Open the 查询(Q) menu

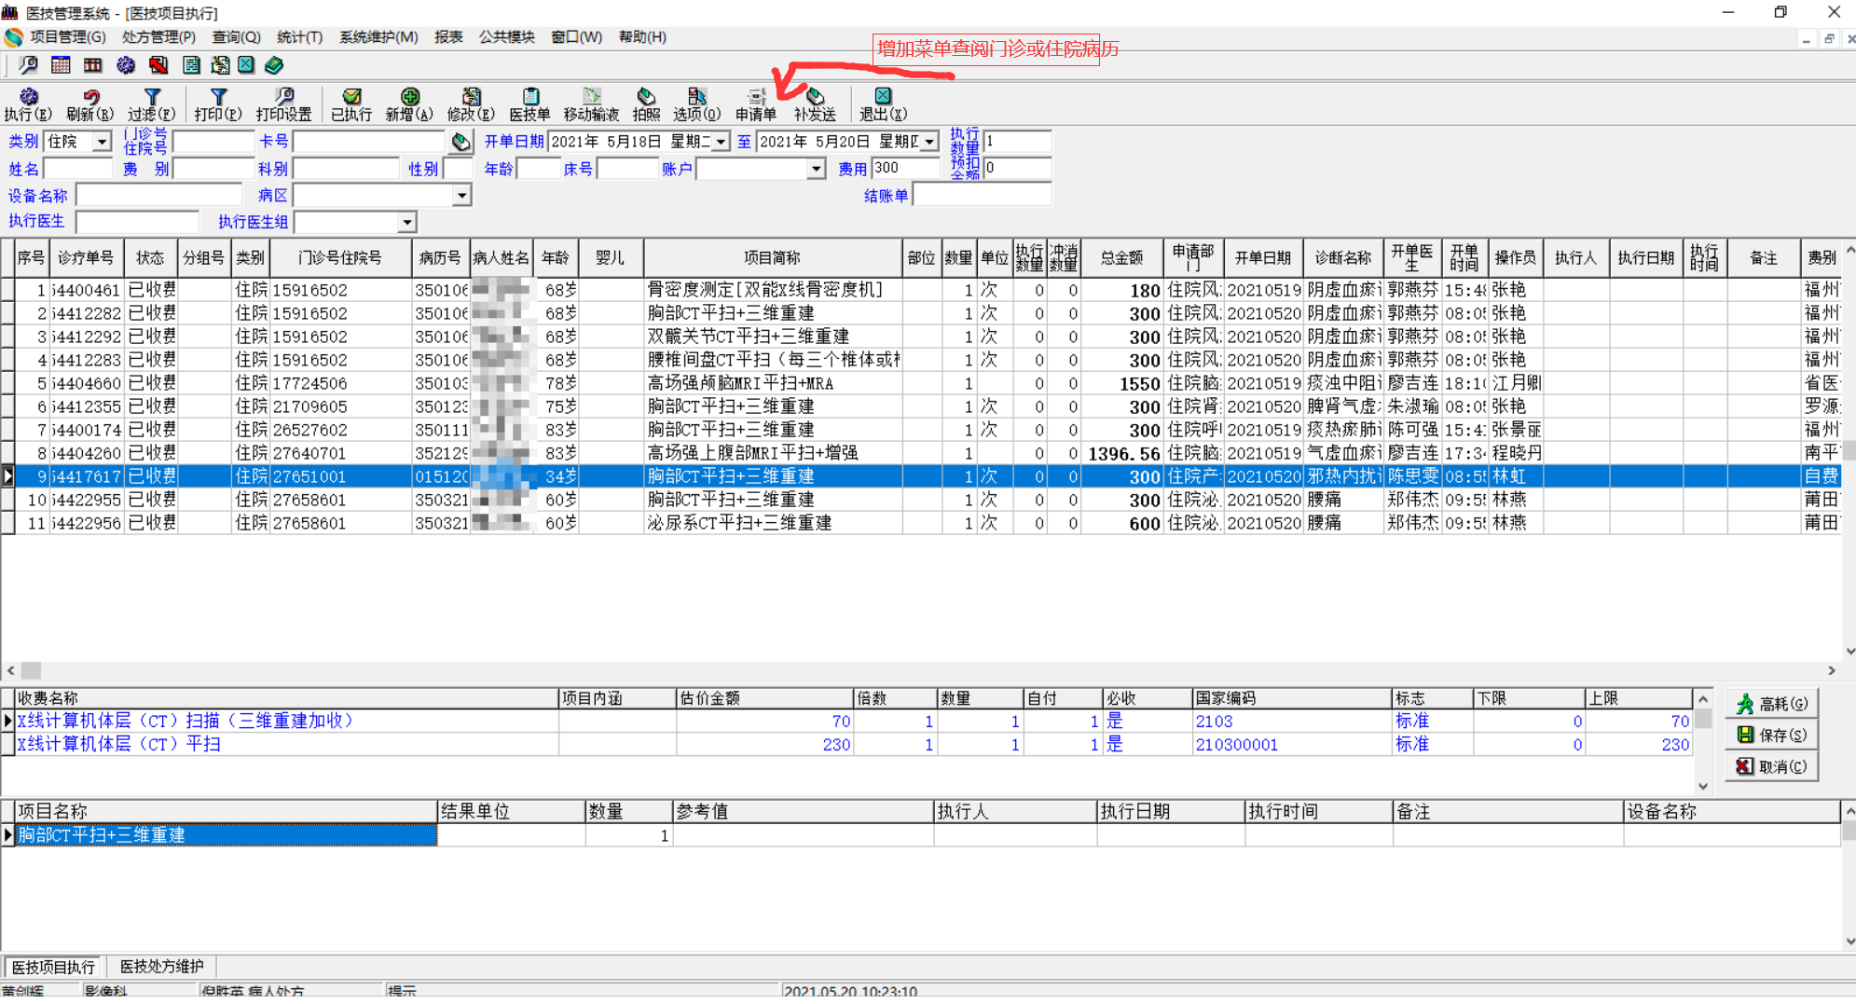pyautogui.click(x=236, y=37)
